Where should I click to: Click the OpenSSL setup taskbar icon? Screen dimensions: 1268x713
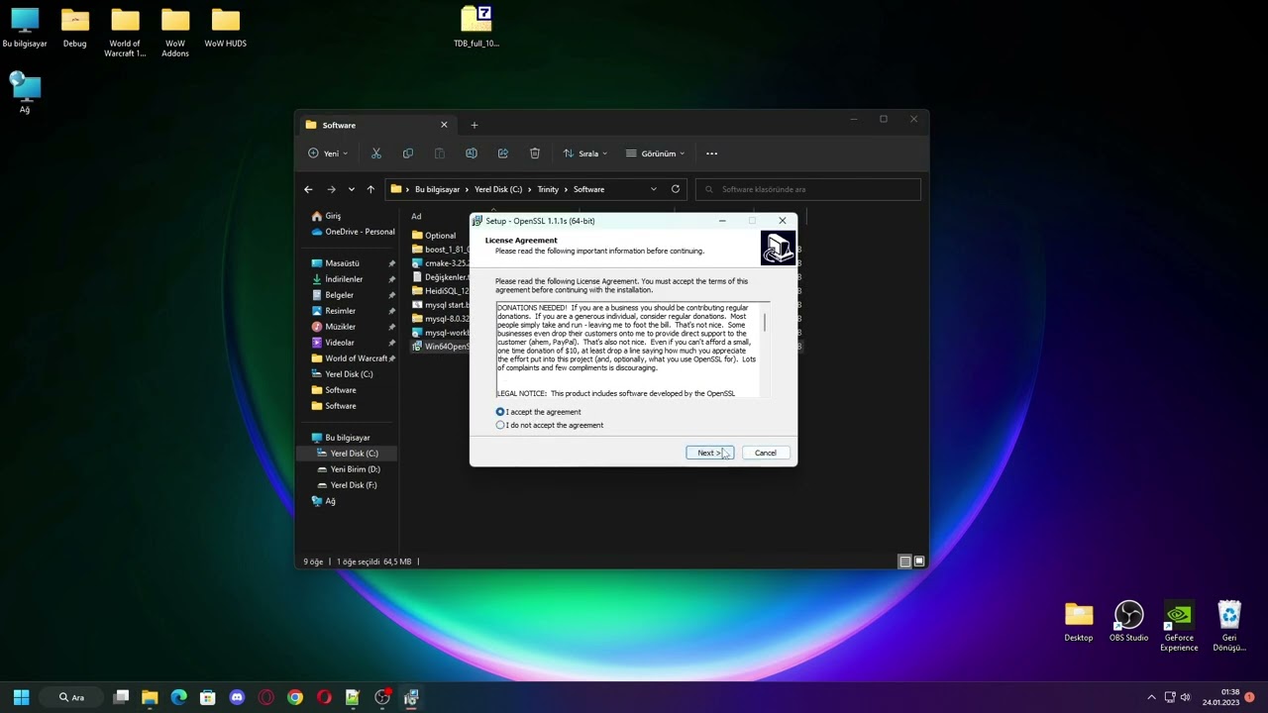click(411, 697)
